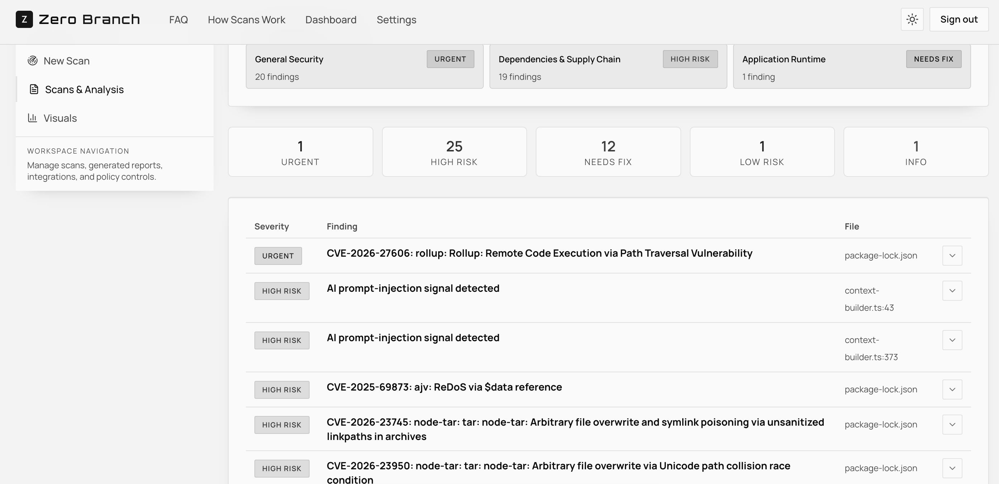
Task: Expand the CVE-2026-27606 rollup finding row
Action: 952,256
